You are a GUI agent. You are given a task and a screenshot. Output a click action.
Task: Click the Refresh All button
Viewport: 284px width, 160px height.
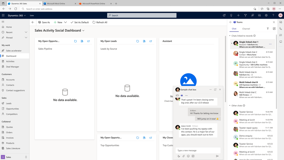pyautogui.click(x=100, y=22)
